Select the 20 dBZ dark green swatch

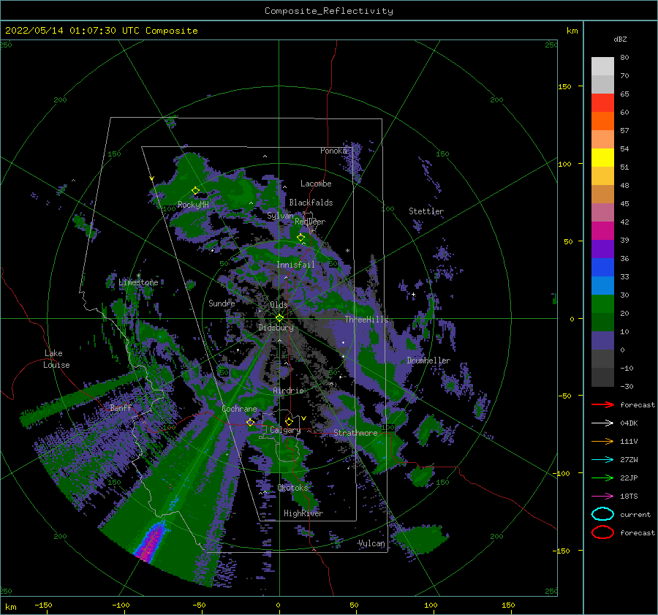(x=602, y=322)
